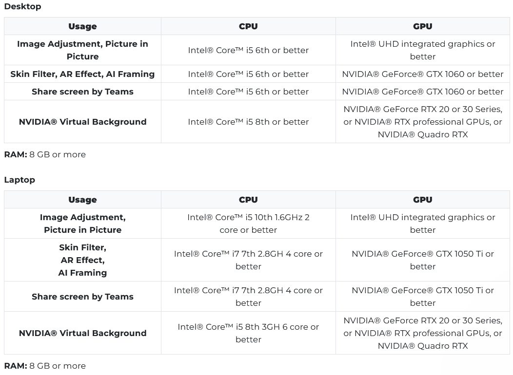This screenshot has height=375, width=513.
Task: Select the Laptop table GPU column header
Action: (x=423, y=200)
